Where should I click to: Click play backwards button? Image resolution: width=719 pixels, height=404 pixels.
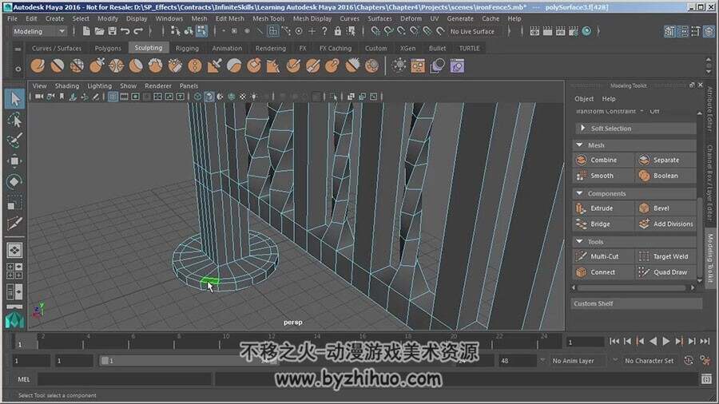653,341
